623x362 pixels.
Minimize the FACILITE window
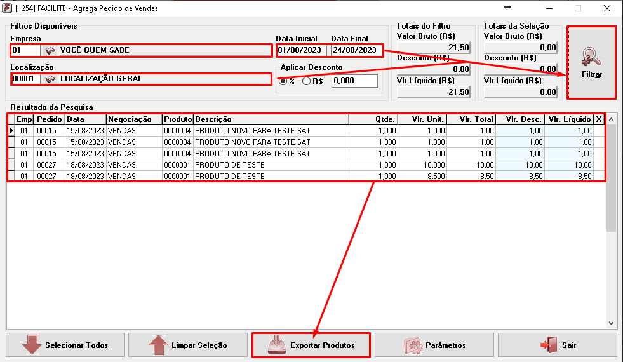549,8
